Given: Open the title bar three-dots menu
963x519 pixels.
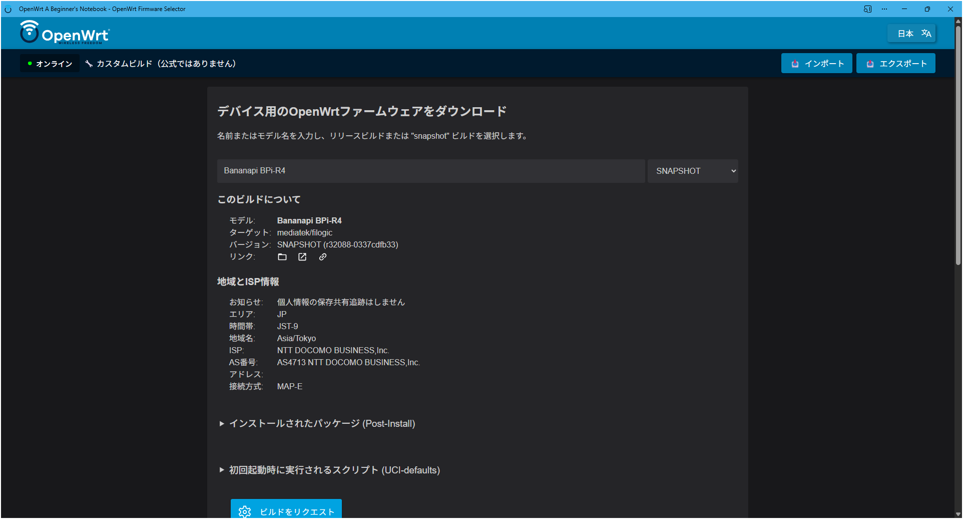Looking at the screenshot, I should coord(884,9).
